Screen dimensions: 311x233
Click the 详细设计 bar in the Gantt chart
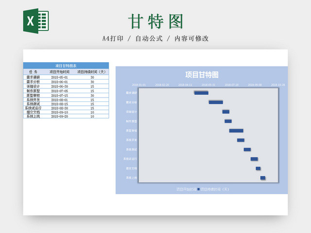(226, 112)
